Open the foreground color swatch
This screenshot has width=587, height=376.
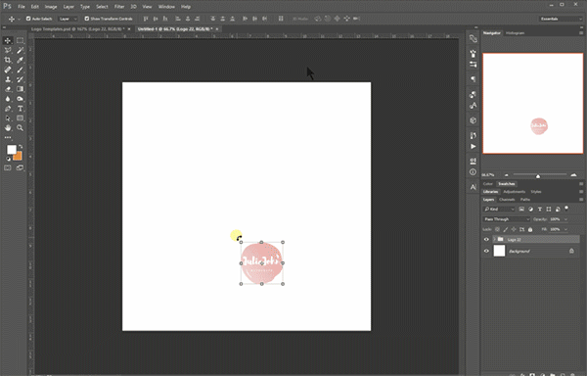click(11, 150)
